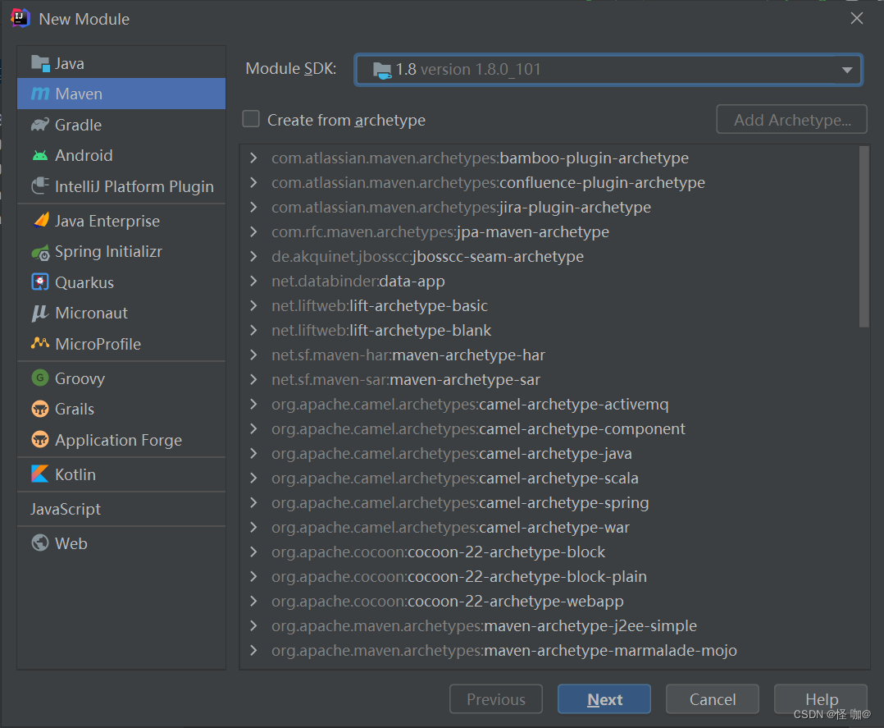Select the MicroProfile icon
This screenshot has width=884, height=728.
[x=40, y=343]
